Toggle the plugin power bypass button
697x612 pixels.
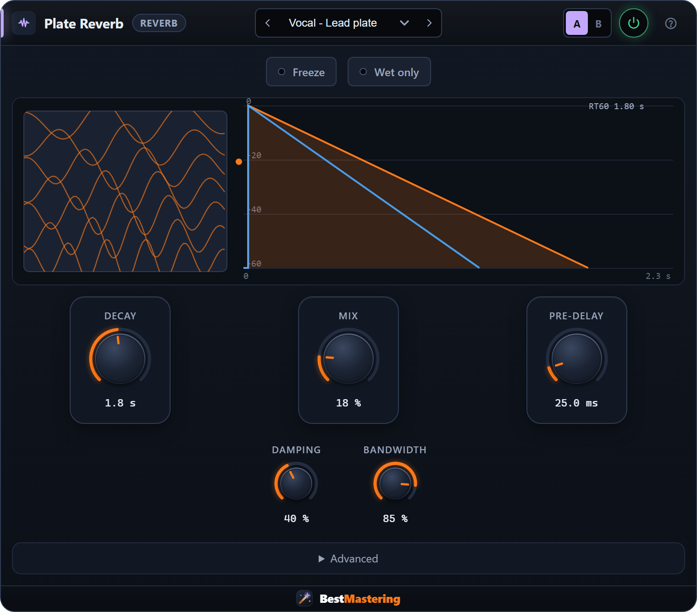point(633,23)
